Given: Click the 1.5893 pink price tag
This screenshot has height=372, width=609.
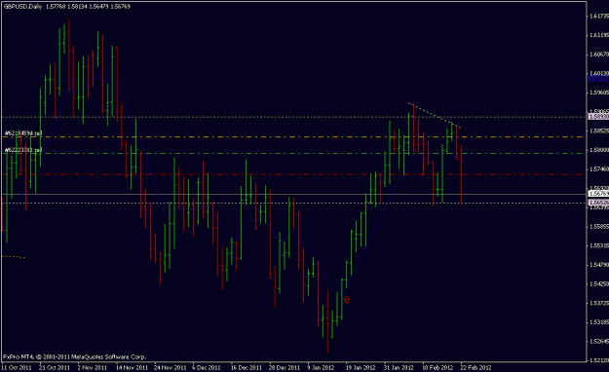Looking at the screenshot, I should point(599,117).
